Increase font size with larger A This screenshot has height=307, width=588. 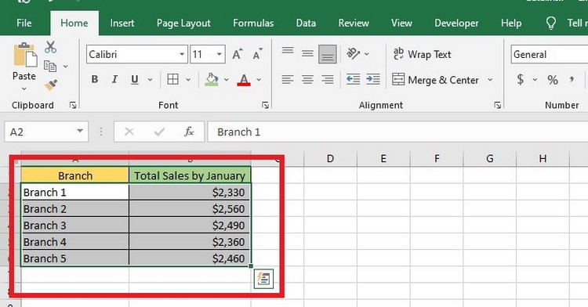pos(238,55)
